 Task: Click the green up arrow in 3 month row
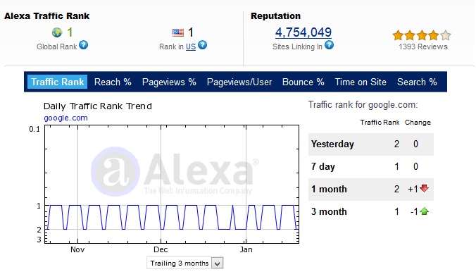pos(424,211)
